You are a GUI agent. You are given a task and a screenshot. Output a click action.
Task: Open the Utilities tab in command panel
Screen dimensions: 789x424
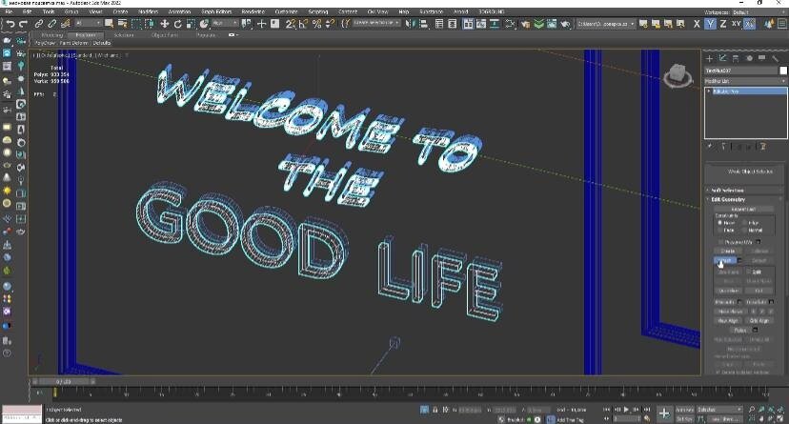776,58
